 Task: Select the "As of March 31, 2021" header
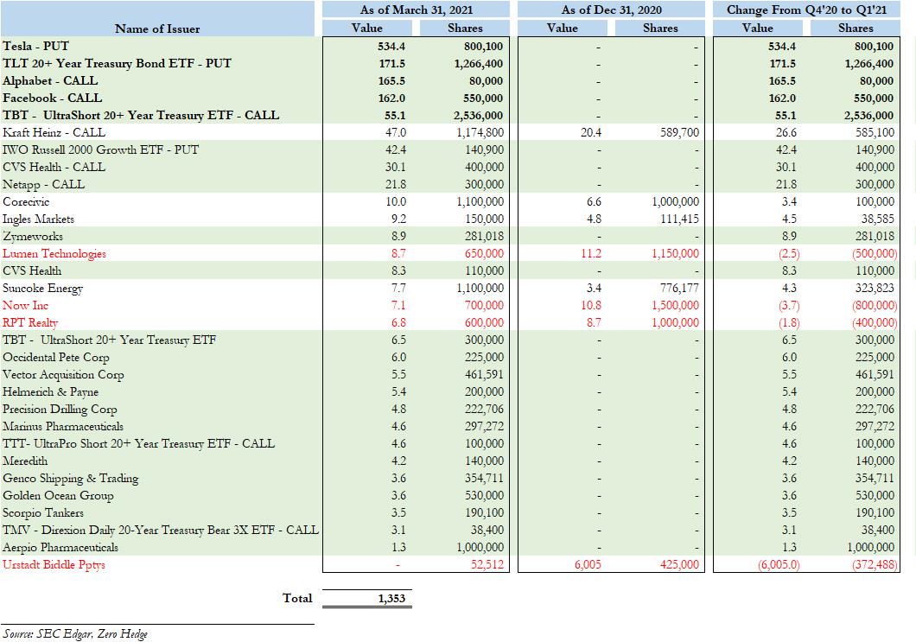(x=416, y=10)
